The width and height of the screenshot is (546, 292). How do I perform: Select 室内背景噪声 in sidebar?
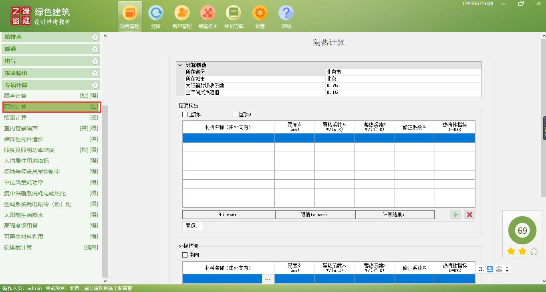(50, 128)
